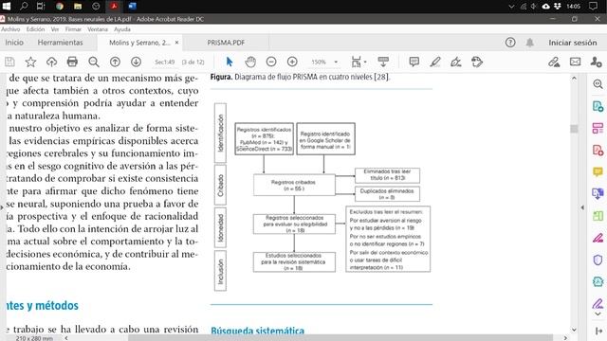Open the Help question mark icon
This screenshot has width=607, height=341.
point(510,43)
